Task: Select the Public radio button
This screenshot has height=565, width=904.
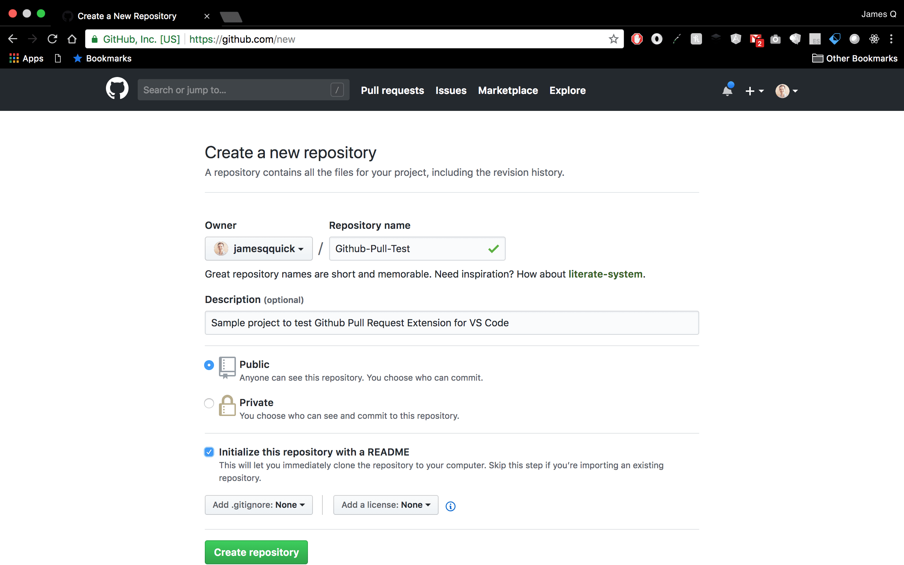Action: (x=209, y=365)
